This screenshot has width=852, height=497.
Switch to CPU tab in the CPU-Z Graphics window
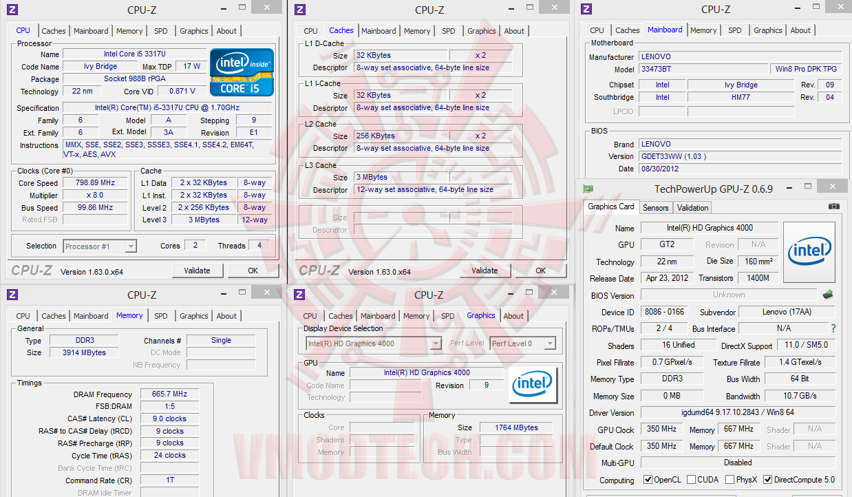pos(310,316)
